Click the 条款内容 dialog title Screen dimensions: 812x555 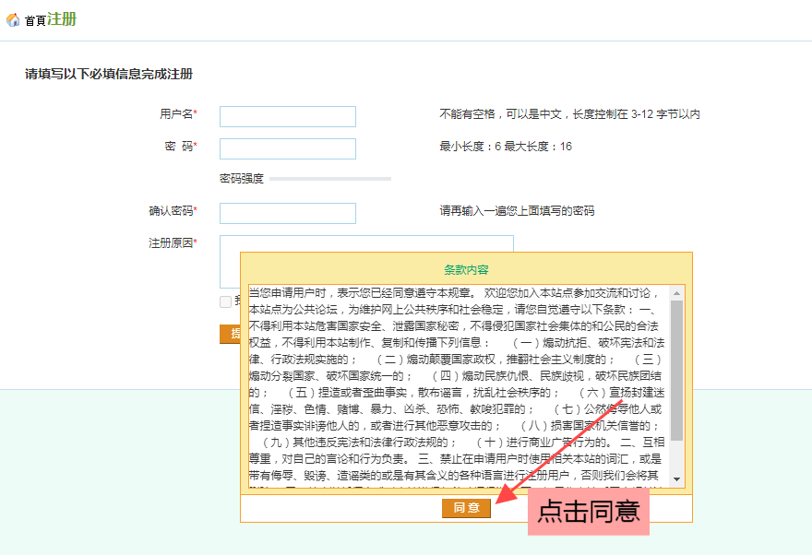pyautogui.click(x=466, y=269)
